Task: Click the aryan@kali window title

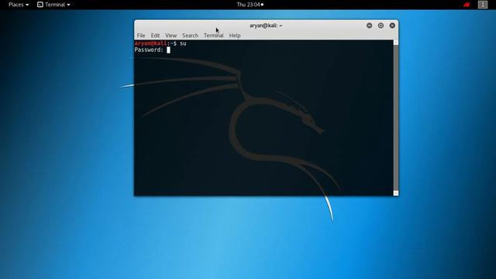Action: pyautogui.click(x=266, y=26)
